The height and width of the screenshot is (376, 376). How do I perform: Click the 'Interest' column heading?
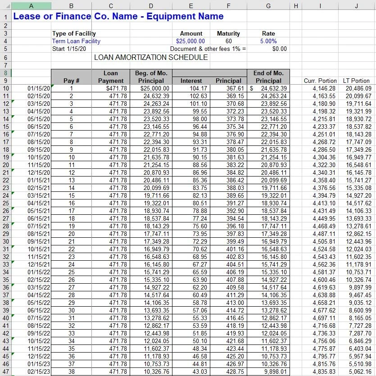pyautogui.click(x=191, y=81)
